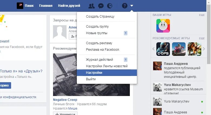This screenshot has width=211, height=115.
Task: Select Создать группу menu item
Action: (107, 27)
